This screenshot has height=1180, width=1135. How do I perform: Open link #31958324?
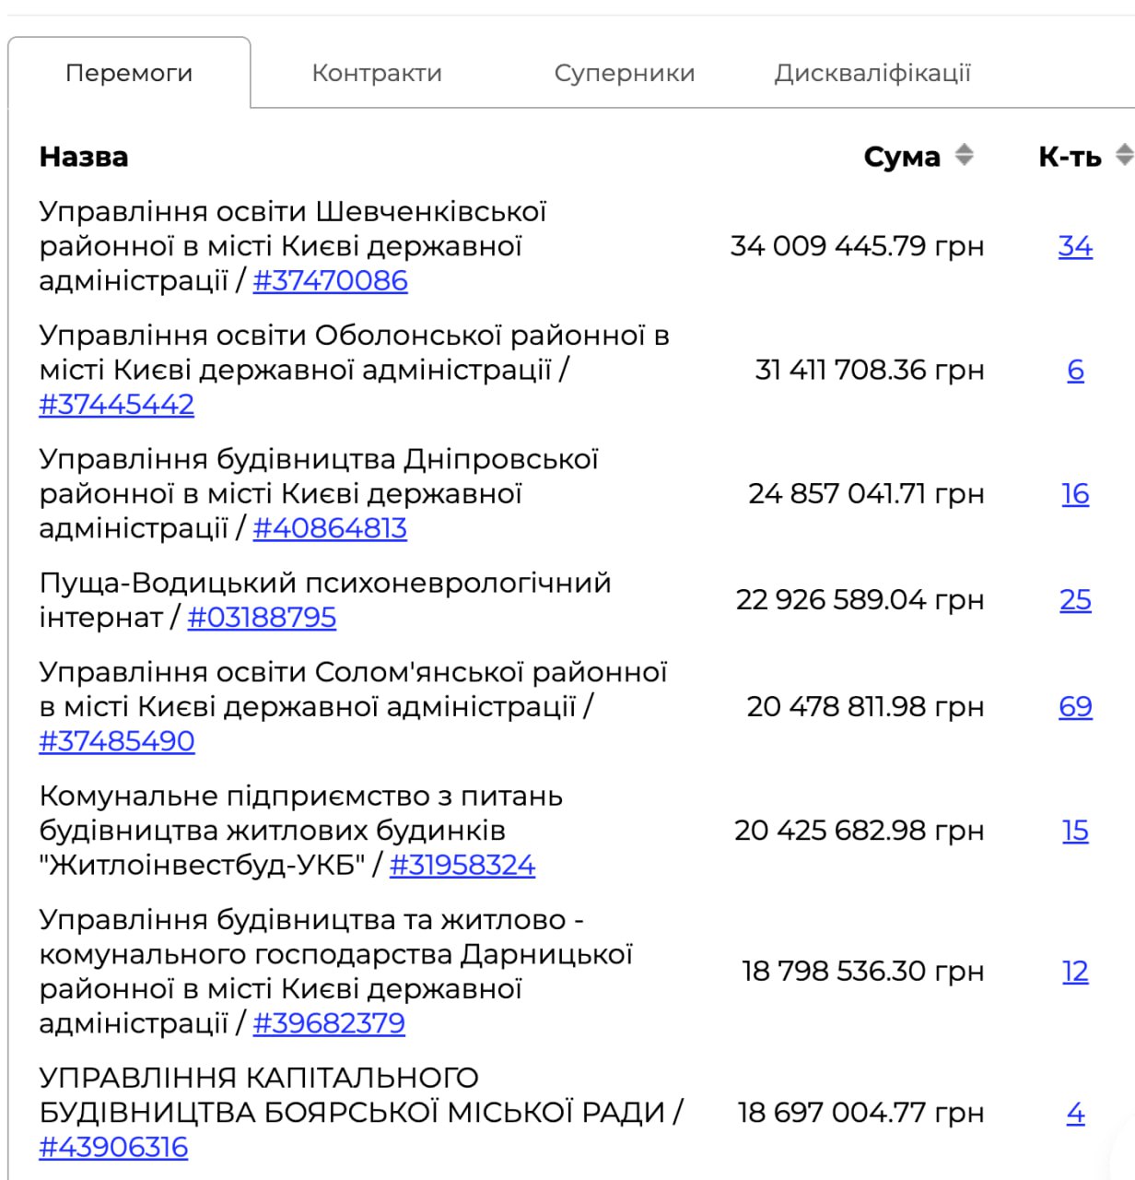pyautogui.click(x=462, y=865)
